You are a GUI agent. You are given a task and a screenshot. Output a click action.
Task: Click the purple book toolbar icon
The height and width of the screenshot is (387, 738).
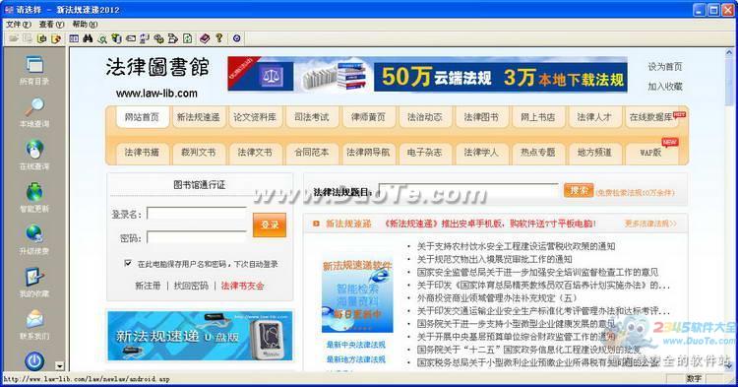point(205,38)
